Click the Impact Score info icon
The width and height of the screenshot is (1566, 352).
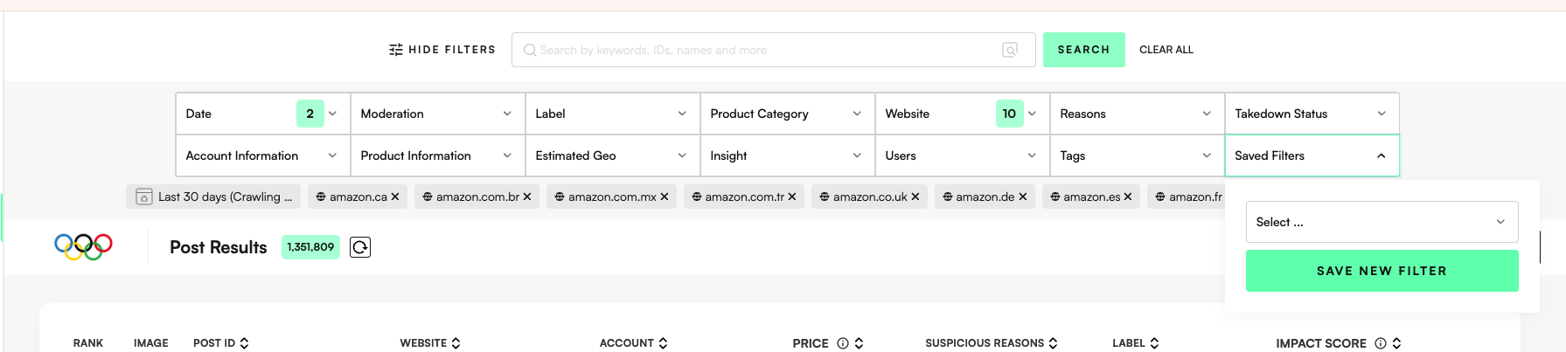(x=1381, y=343)
